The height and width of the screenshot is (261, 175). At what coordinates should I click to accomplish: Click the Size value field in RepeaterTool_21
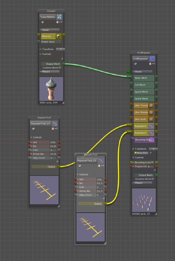(x=53, y=142)
